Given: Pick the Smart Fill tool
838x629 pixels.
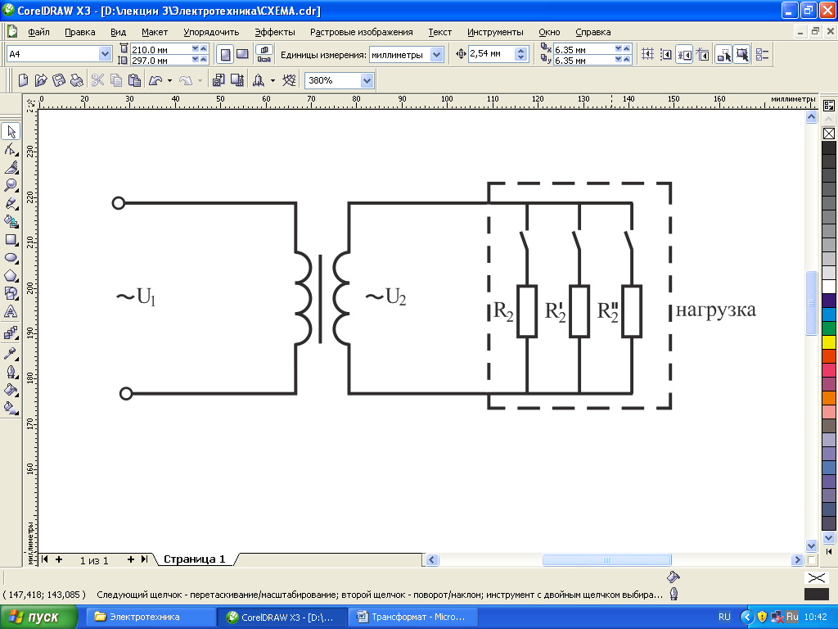Looking at the screenshot, I should 11,221.
